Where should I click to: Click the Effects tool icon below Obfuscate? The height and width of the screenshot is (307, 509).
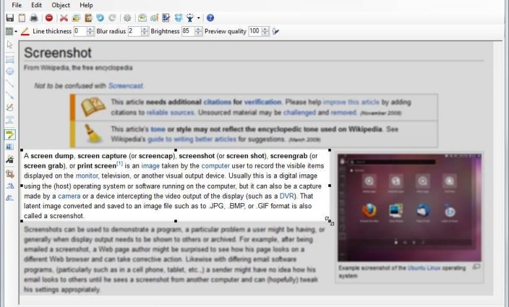(x=10, y=159)
